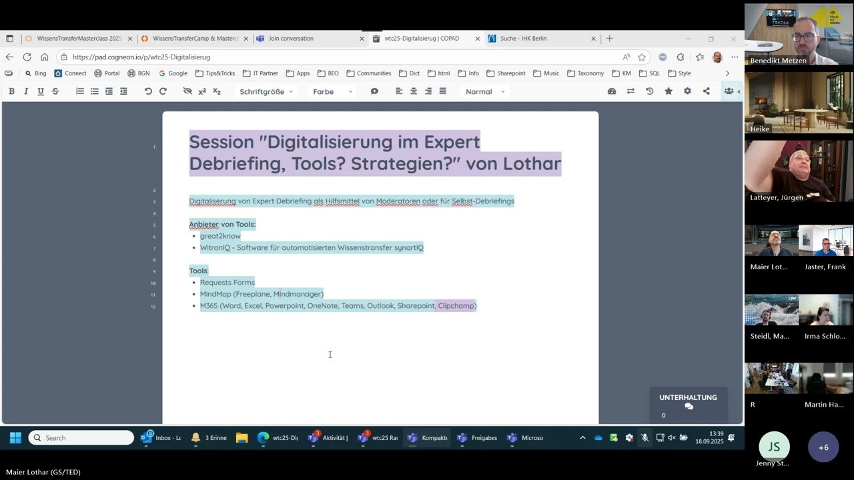The height and width of the screenshot is (480, 854).
Task: Toggle subscript formatting
Action: pos(217,91)
